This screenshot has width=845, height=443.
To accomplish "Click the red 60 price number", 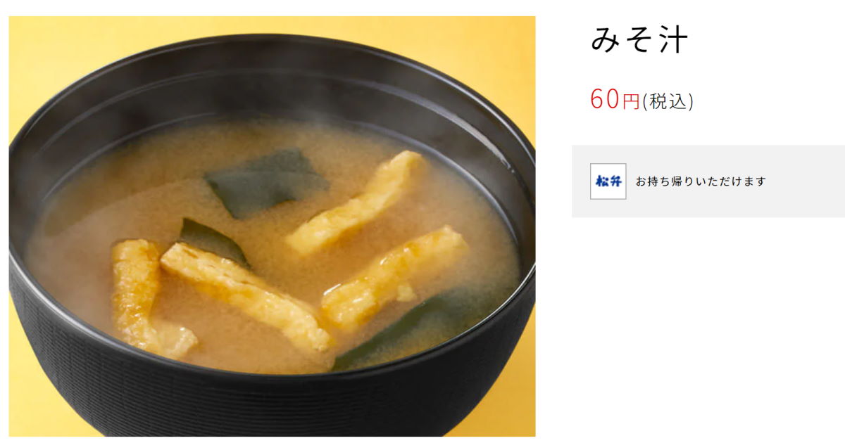I will (x=605, y=99).
